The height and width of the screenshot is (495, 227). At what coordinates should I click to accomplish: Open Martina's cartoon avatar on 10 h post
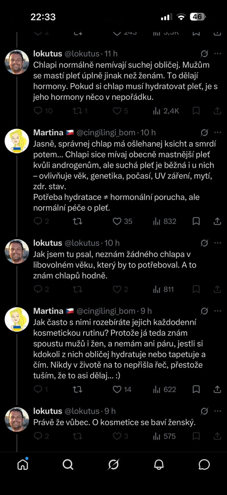pos(17,141)
